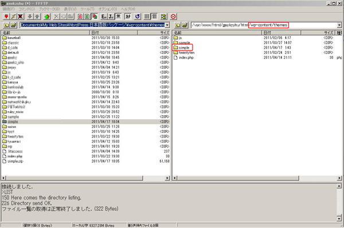Image resolution: width=344 pixels, height=228 pixels.
Task: Click log pane scroll down arrow
Action: [339, 219]
